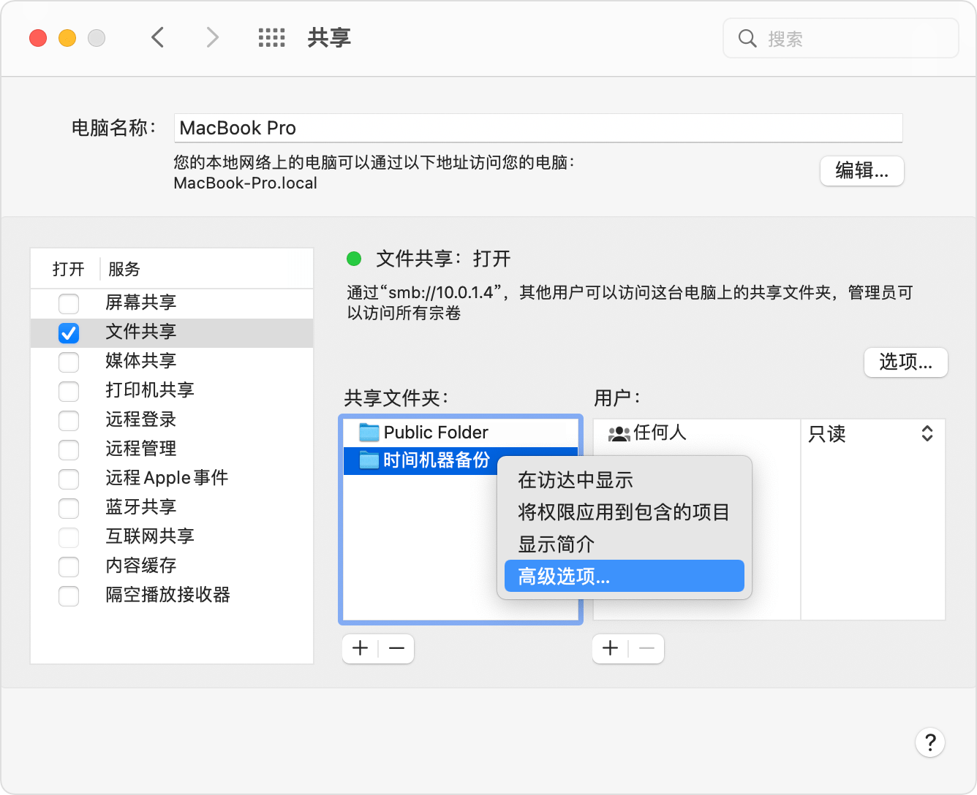Select 文件共享 service row label
The height and width of the screenshot is (795, 977).
[x=141, y=332]
